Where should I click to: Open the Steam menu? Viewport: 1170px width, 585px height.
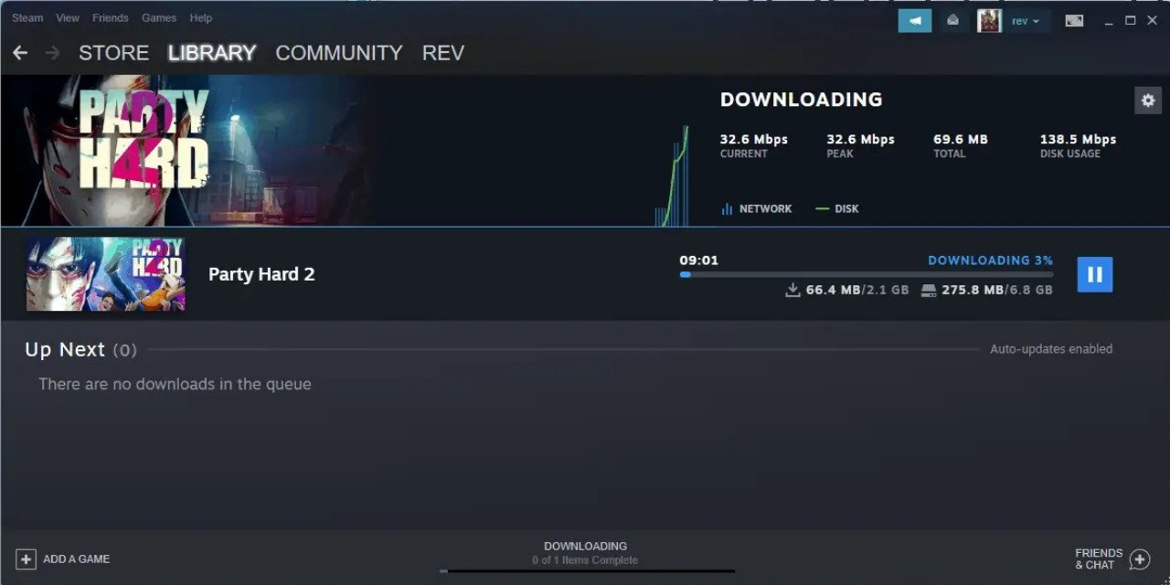pos(27,18)
